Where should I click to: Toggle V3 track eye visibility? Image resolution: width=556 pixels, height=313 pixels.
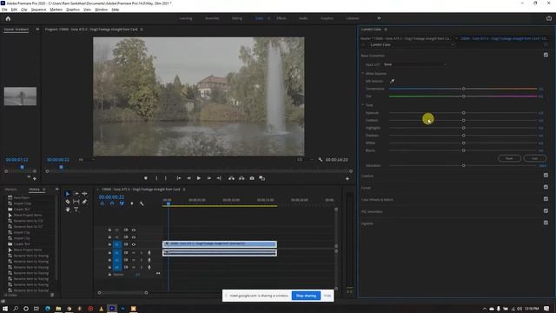[134, 230]
